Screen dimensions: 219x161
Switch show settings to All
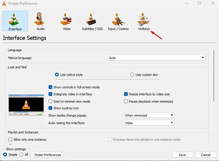pyautogui.click(x=21, y=154)
